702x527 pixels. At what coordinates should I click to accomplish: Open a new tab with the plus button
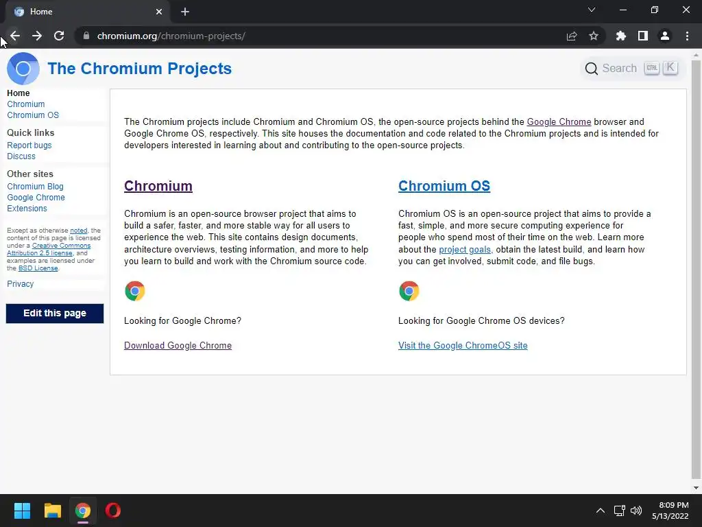[185, 12]
